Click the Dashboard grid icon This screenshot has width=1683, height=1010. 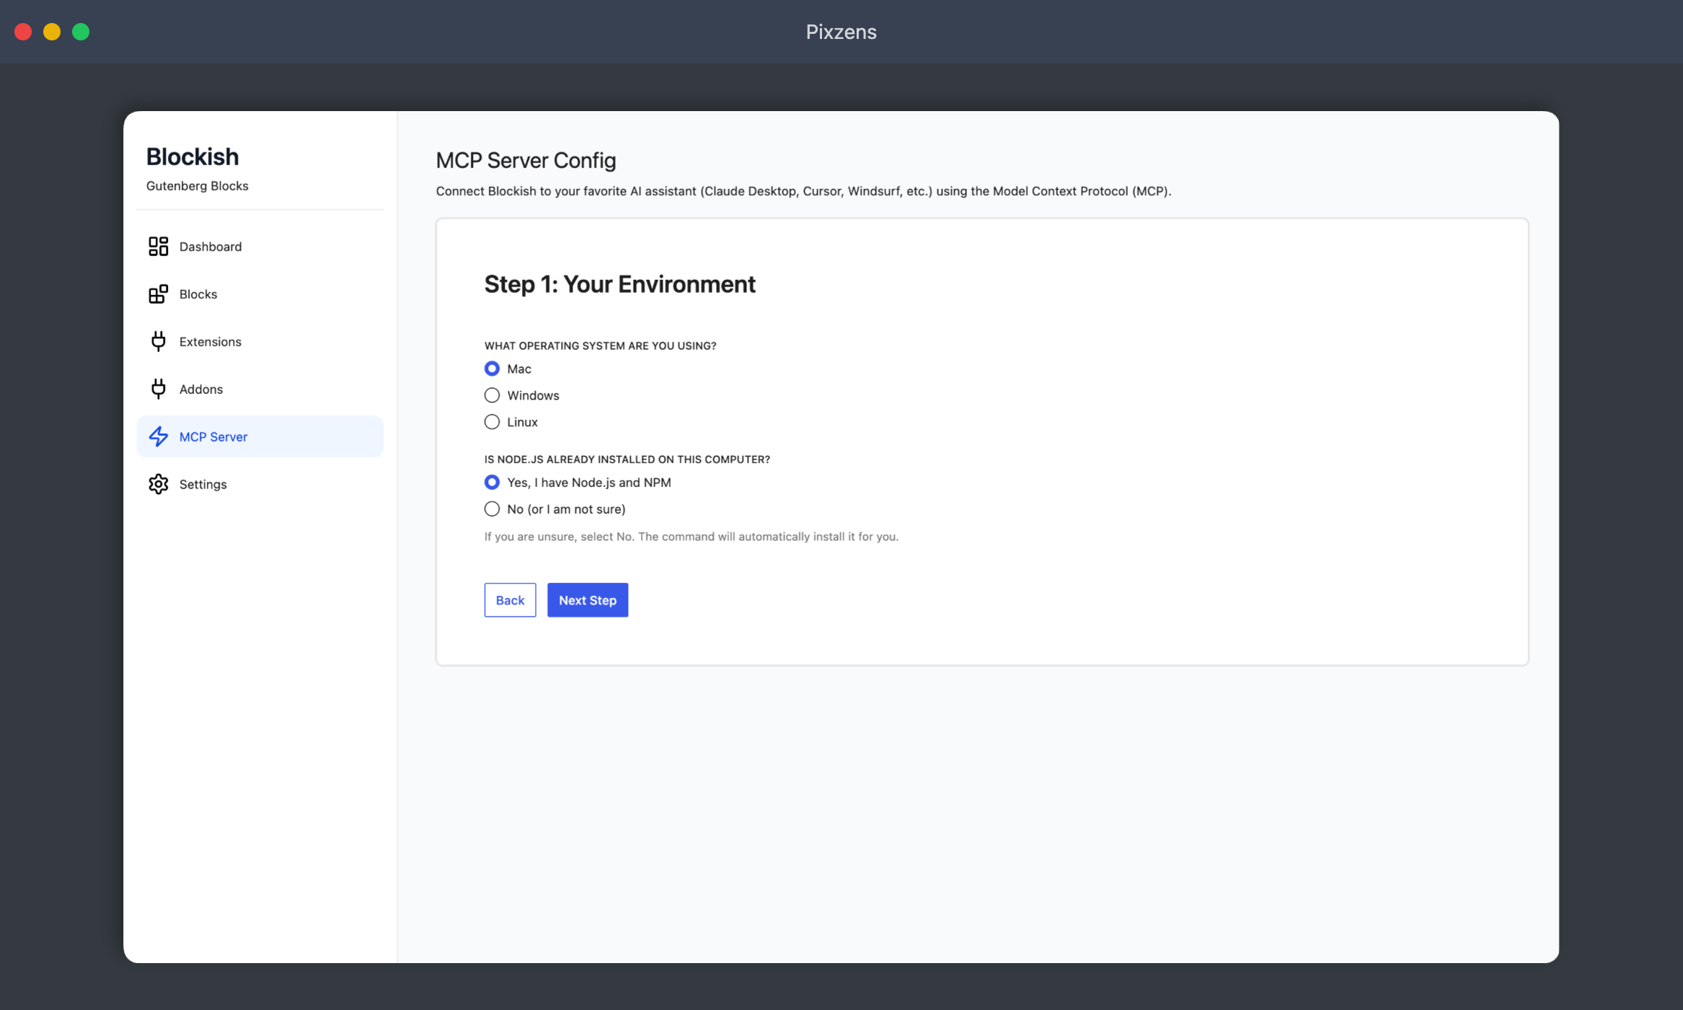pos(158,247)
